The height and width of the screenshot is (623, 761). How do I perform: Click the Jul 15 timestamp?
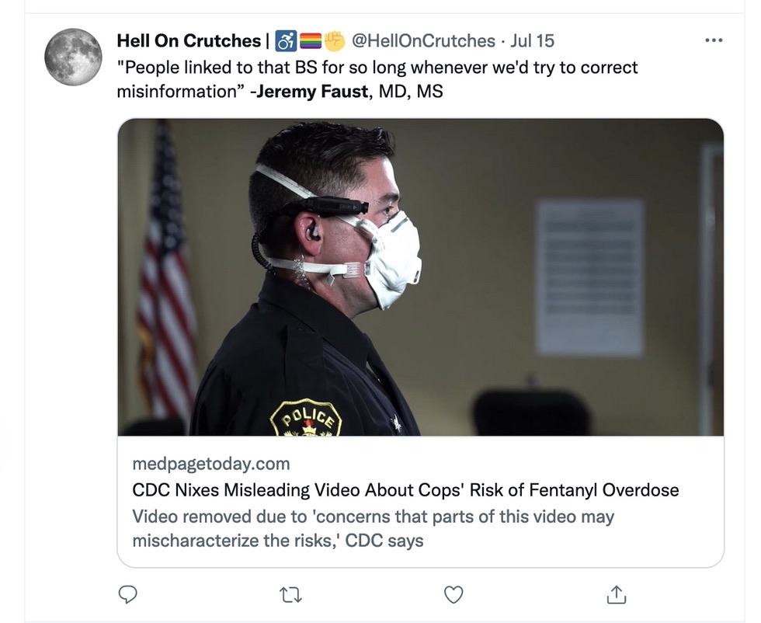(x=532, y=40)
